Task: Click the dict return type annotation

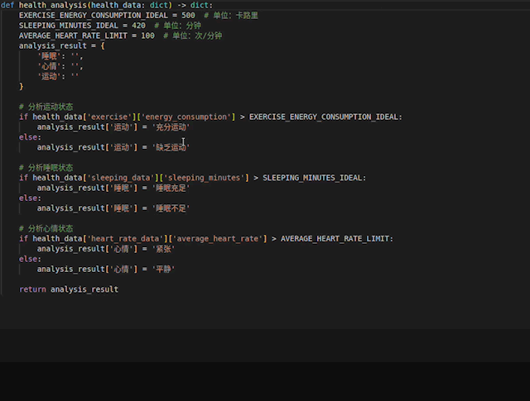Action: tap(200, 6)
